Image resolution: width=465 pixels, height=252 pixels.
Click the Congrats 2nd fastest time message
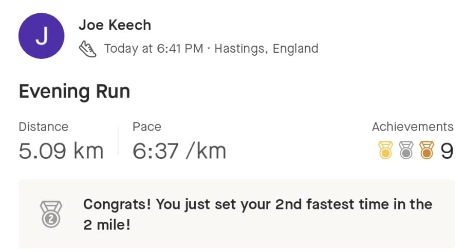(257, 215)
